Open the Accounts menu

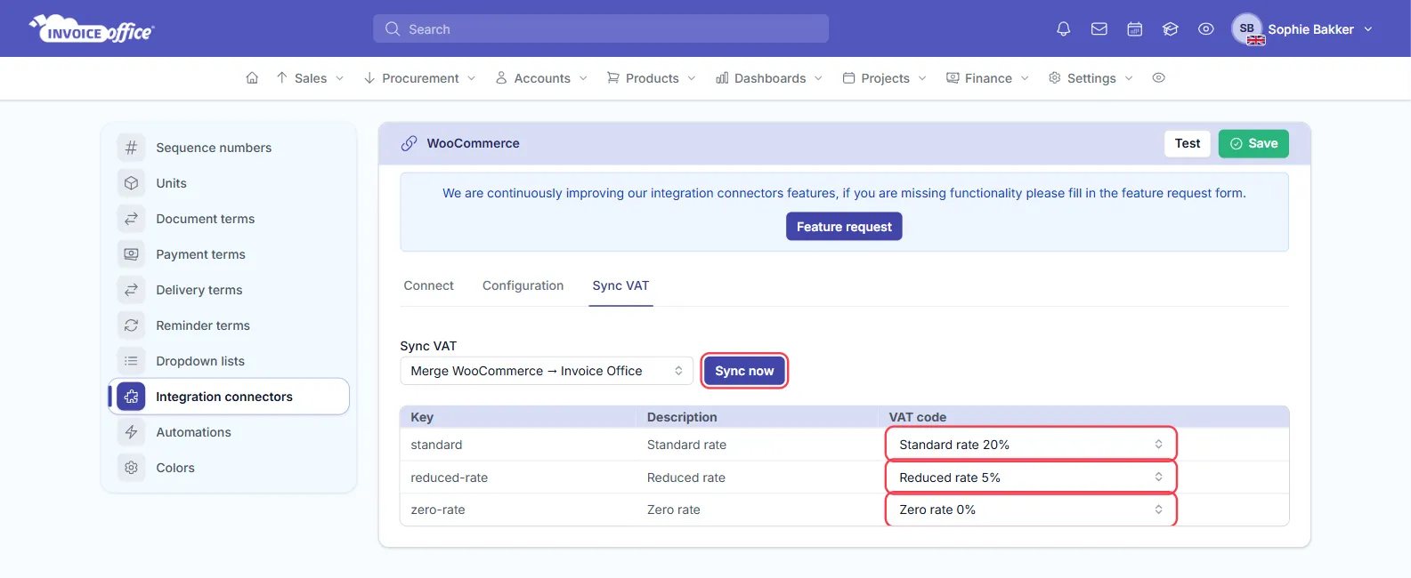pyautogui.click(x=541, y=78)
